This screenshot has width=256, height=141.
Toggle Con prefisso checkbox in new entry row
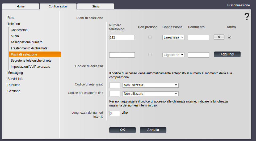tap(150, 55)
